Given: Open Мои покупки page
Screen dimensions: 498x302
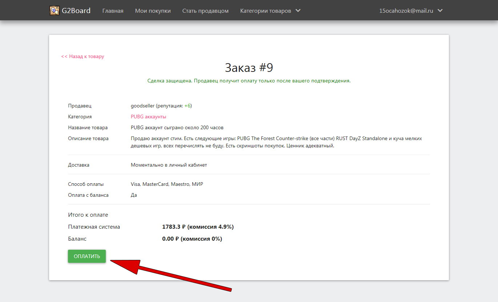Looking at the screenshot, I should coord(153,11).
